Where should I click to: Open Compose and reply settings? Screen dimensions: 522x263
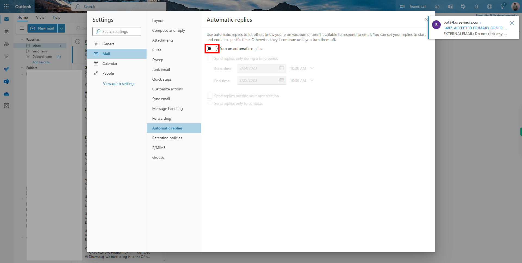174,30
